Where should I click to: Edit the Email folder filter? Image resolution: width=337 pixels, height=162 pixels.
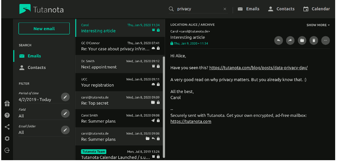pyautogui.click(x=65, y=130)
